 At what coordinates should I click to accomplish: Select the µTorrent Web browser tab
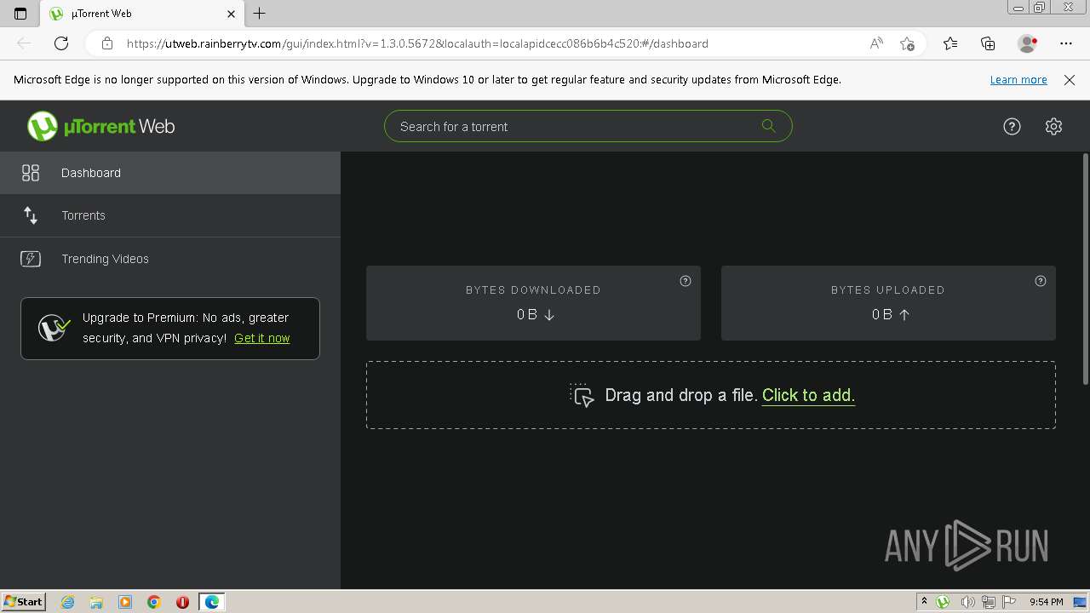click(x=143, y=14)
